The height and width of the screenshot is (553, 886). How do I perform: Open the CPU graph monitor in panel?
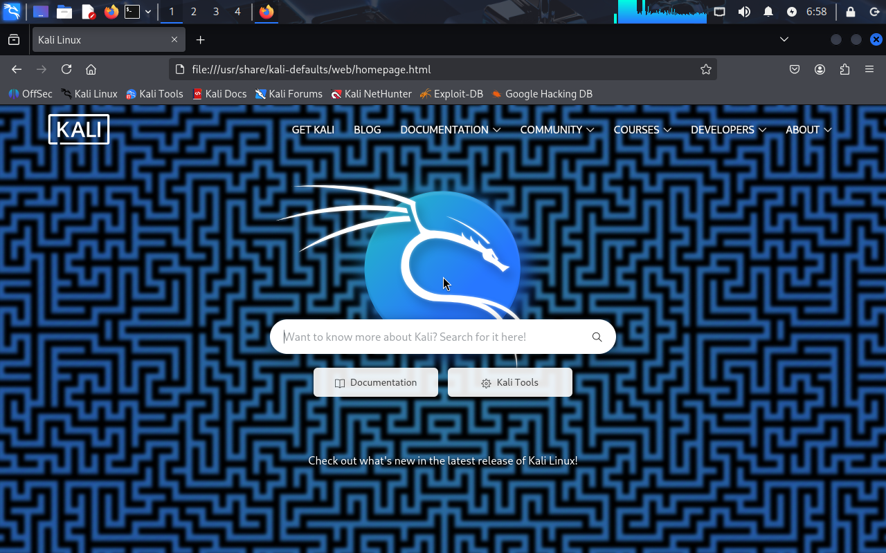click(x=661, y=12)
